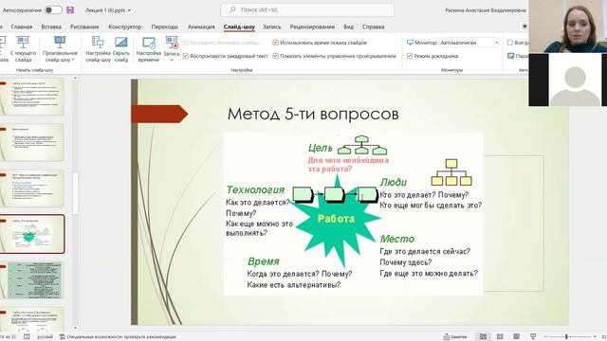The width and height of the screenshot is (607, 341).
Task: Select the last visible slide thumbnail
Action: [32, 318]
